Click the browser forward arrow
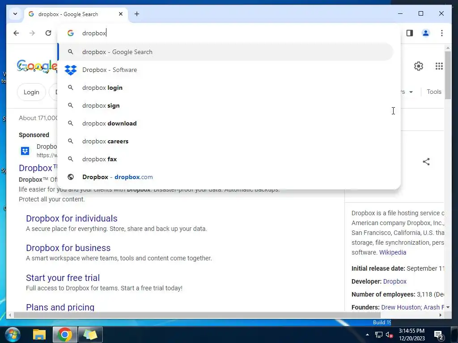 coord(32,33)
